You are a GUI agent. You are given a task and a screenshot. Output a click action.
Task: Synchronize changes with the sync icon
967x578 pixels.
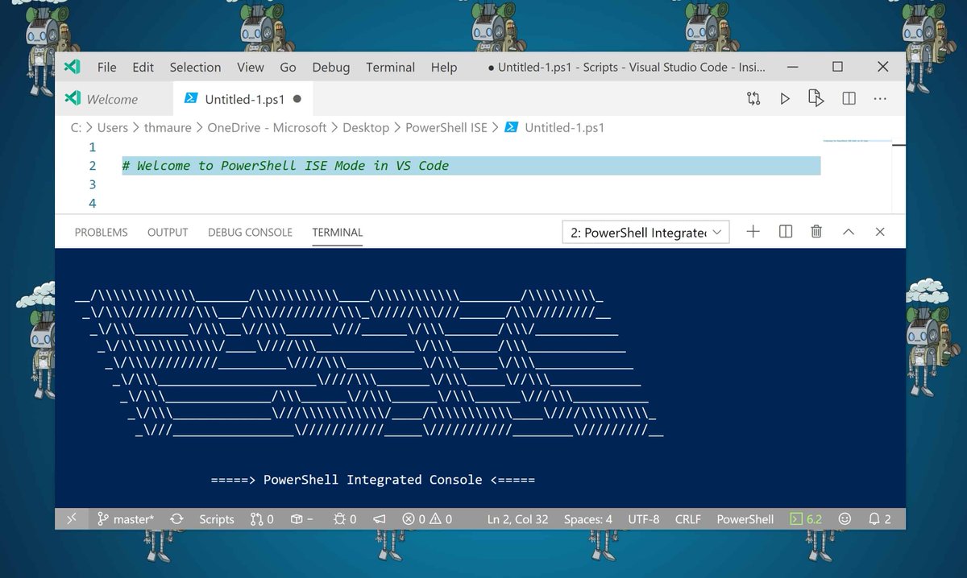click(x=176, y=519)
